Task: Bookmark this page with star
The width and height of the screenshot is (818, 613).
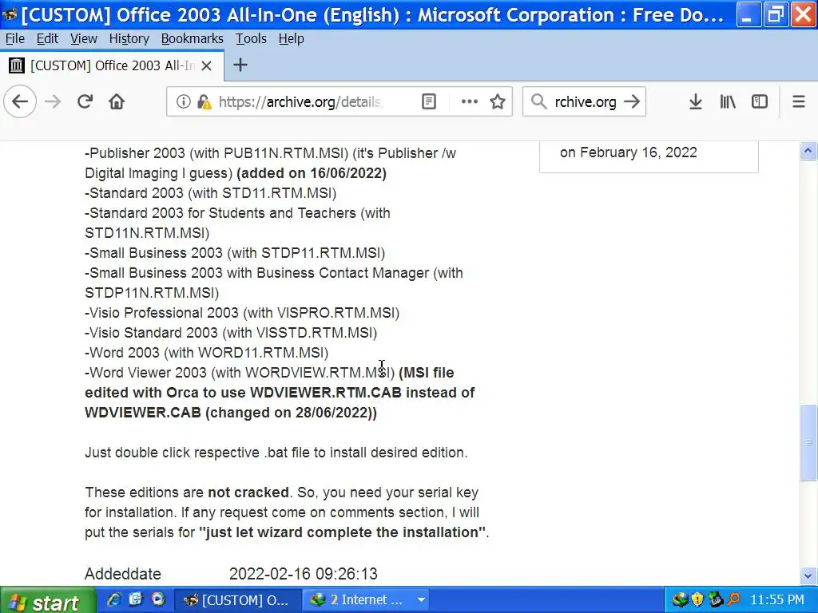Action: tap(498, 101)
